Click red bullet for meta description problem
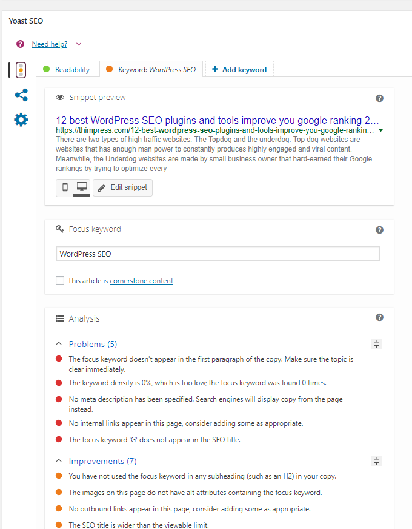The image size is (412, 529). [59, 399]
